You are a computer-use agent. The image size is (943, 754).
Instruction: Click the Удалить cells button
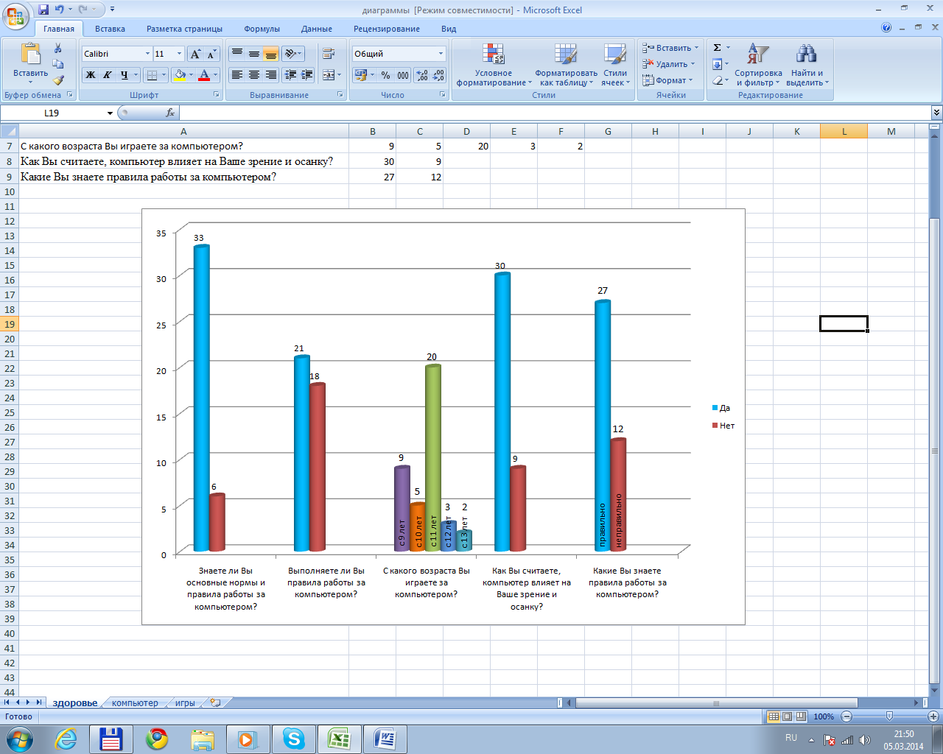click(669, 64)
